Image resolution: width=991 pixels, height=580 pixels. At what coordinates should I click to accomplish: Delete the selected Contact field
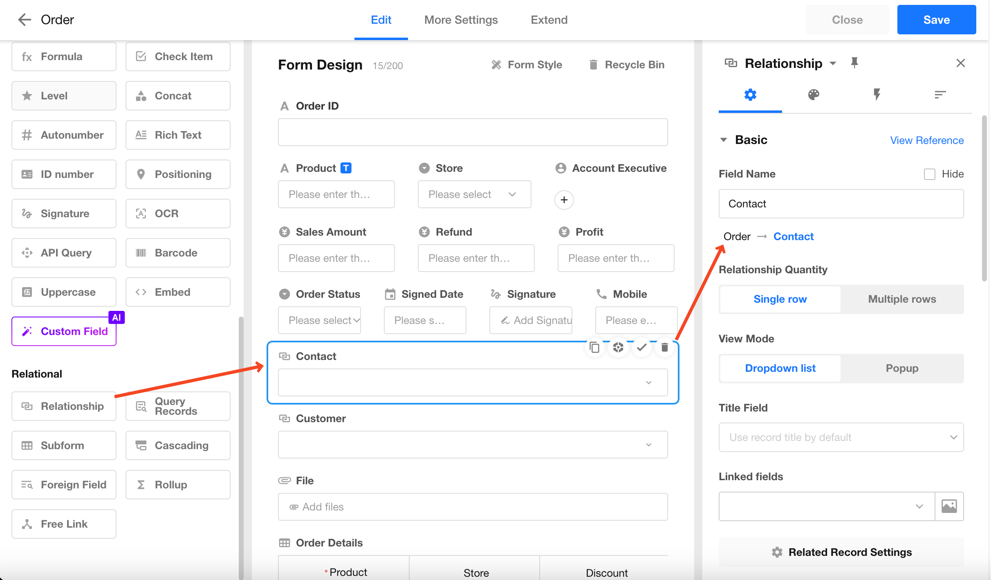click(x=665, y=348)
